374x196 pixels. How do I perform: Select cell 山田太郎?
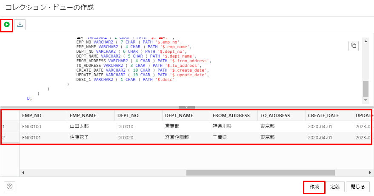[x=91, y=127]
